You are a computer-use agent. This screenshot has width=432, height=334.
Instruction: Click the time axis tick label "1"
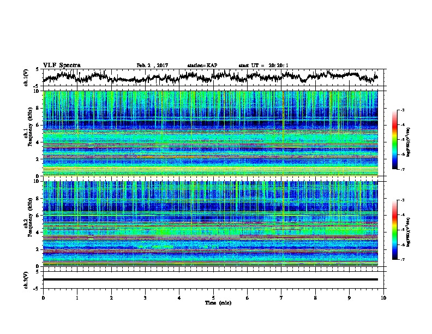77,298
